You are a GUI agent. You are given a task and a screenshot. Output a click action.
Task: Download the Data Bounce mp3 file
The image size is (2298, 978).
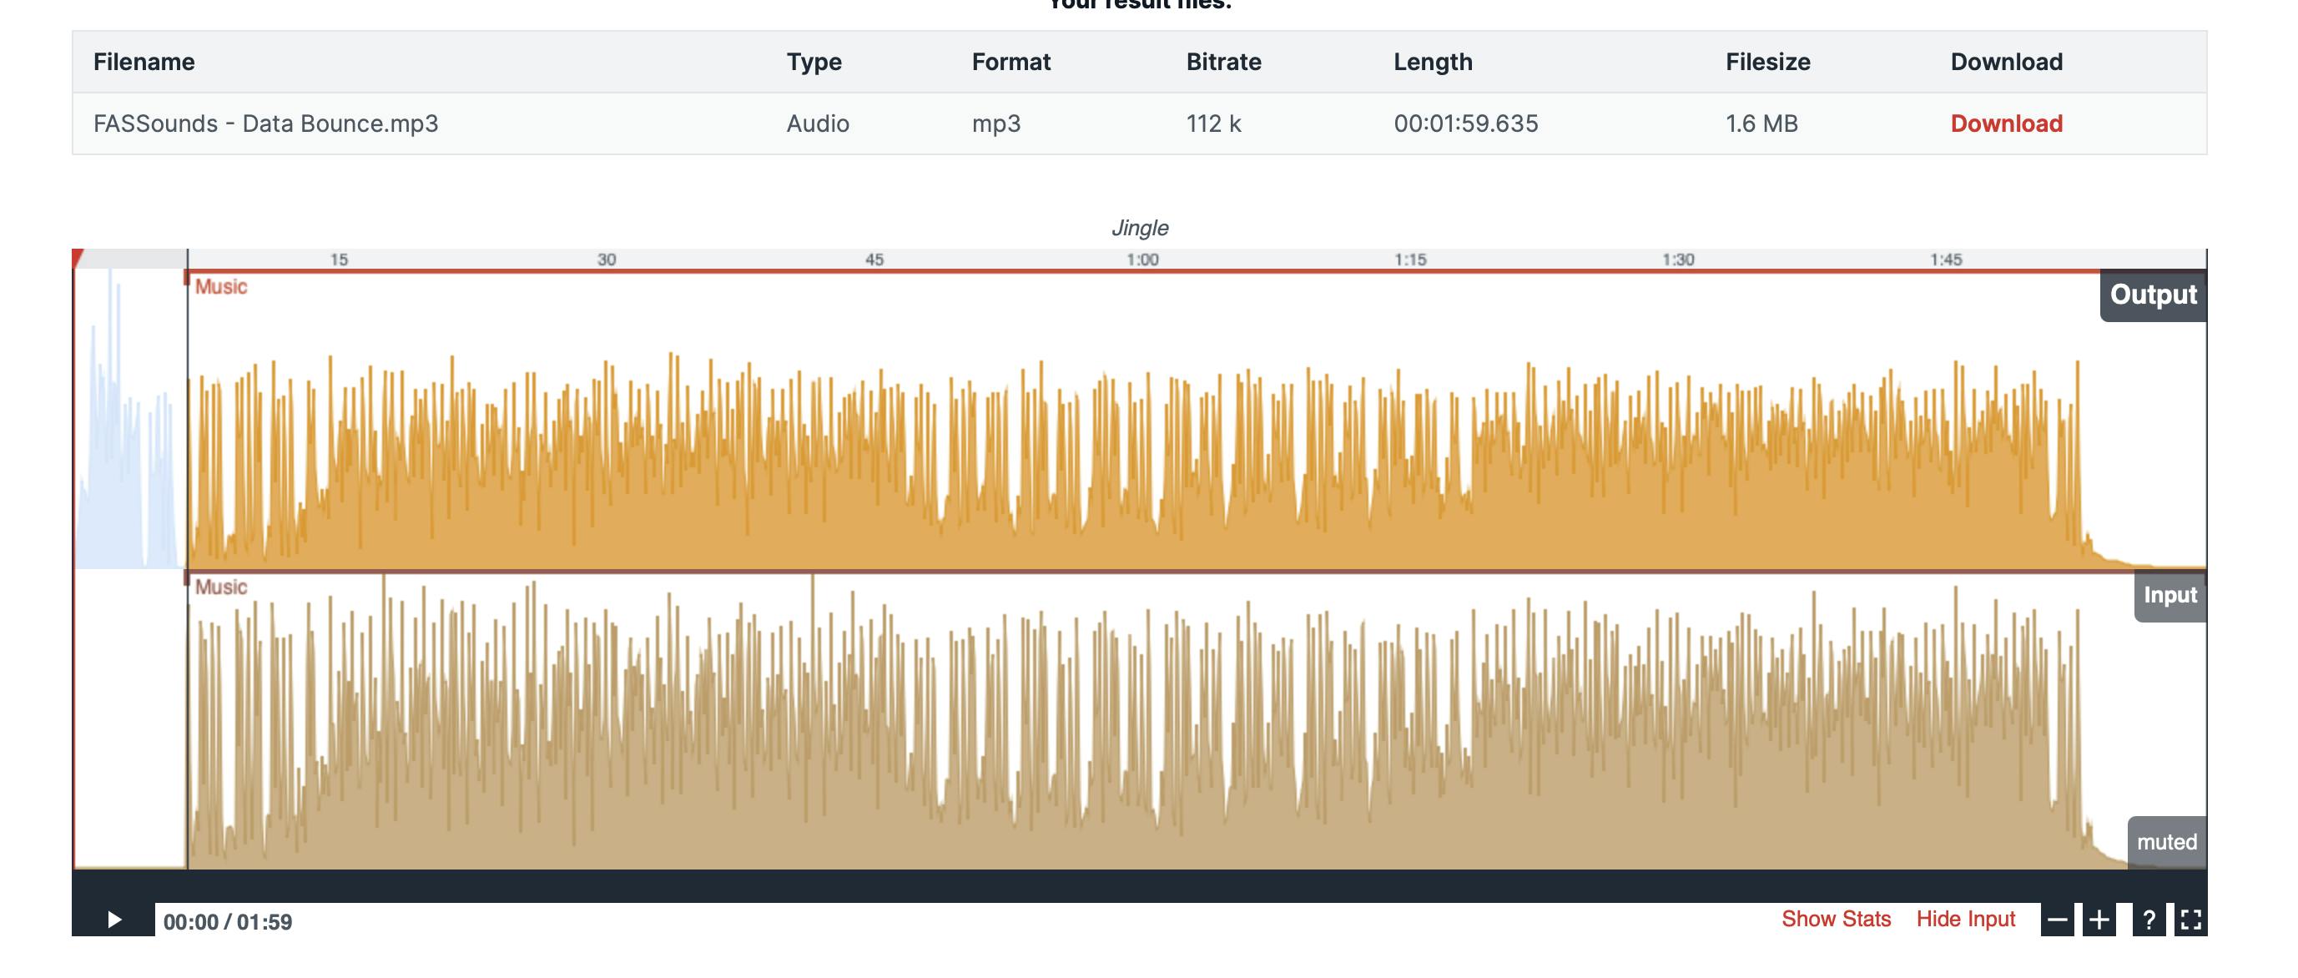2005,124
